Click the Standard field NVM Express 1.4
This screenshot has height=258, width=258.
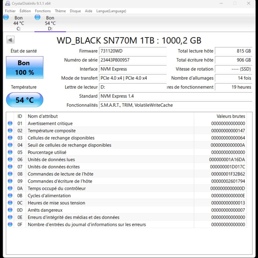pyautogui.click(x=176, y=96)
